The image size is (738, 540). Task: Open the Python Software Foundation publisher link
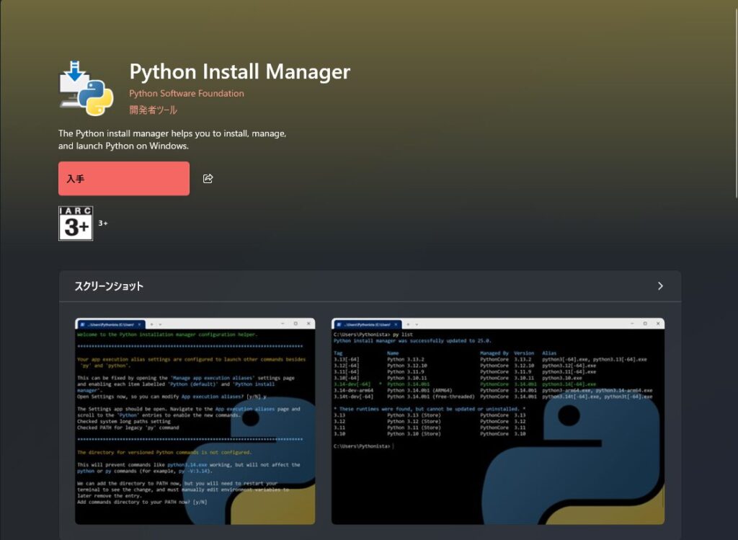point(187,93)
